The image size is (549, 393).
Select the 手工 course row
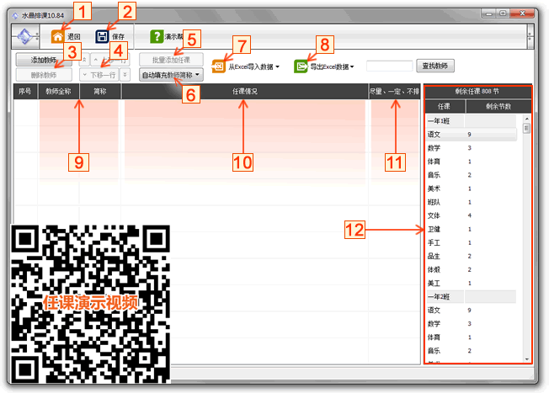[x=472, y=242]
